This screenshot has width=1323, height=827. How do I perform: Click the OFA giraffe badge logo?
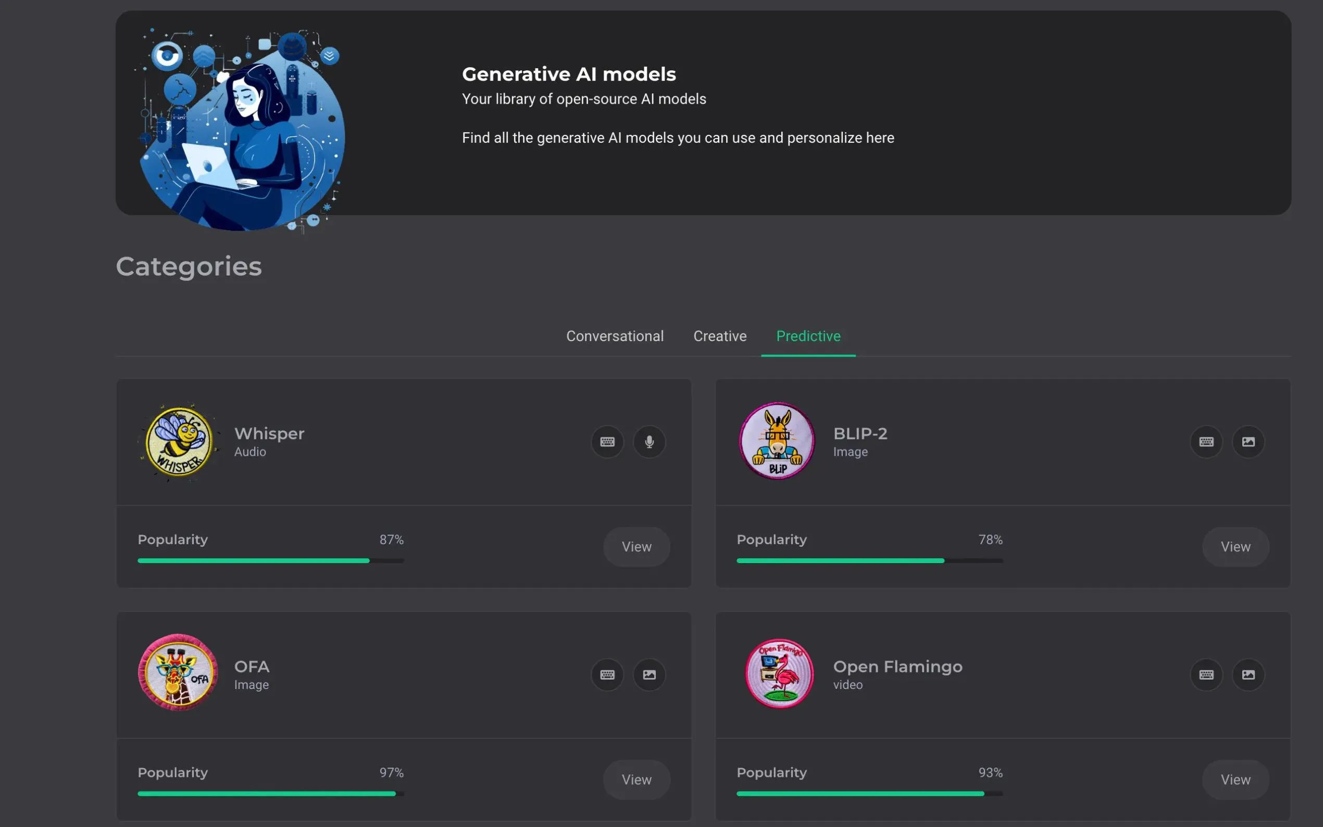pos(178,673)
